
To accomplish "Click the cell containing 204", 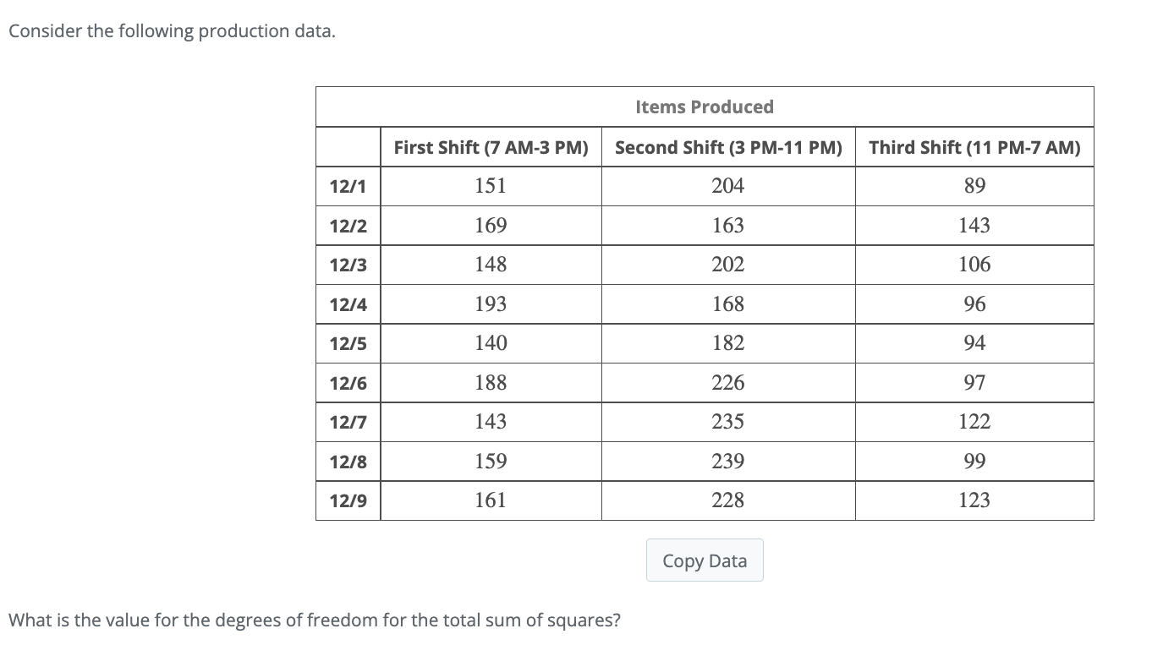I will (x=727, y=186).
